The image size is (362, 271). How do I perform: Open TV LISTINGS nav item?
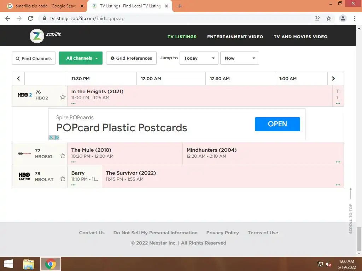pos(182,37)
